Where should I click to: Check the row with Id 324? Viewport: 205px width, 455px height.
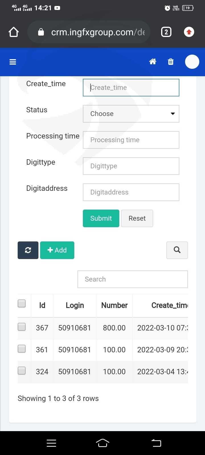(x=22, y=371)
